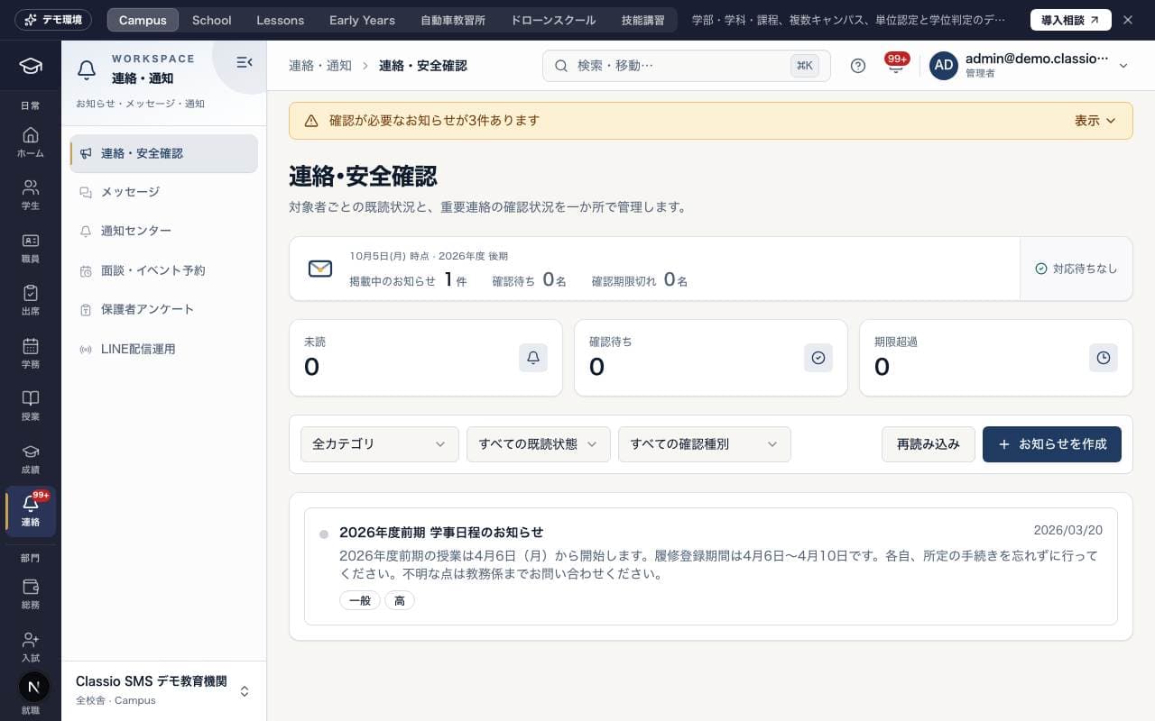
Task: Open the すべての確認種別 dropdown
Action: (x=705, y=444)
